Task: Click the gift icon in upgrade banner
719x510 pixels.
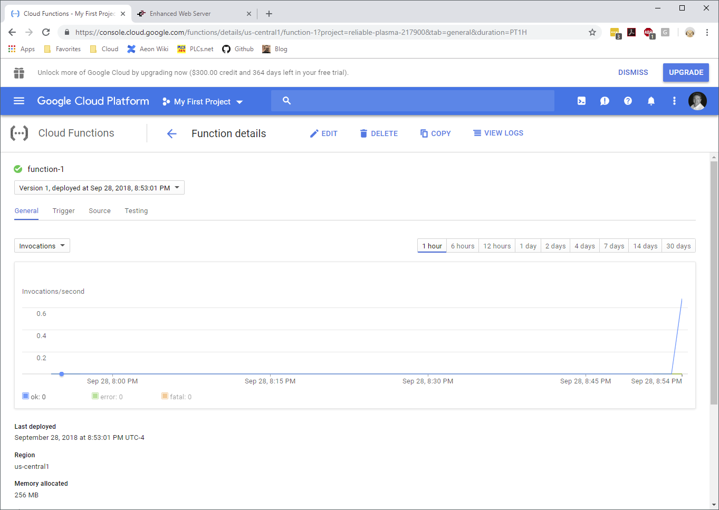Action: (19, 73)
